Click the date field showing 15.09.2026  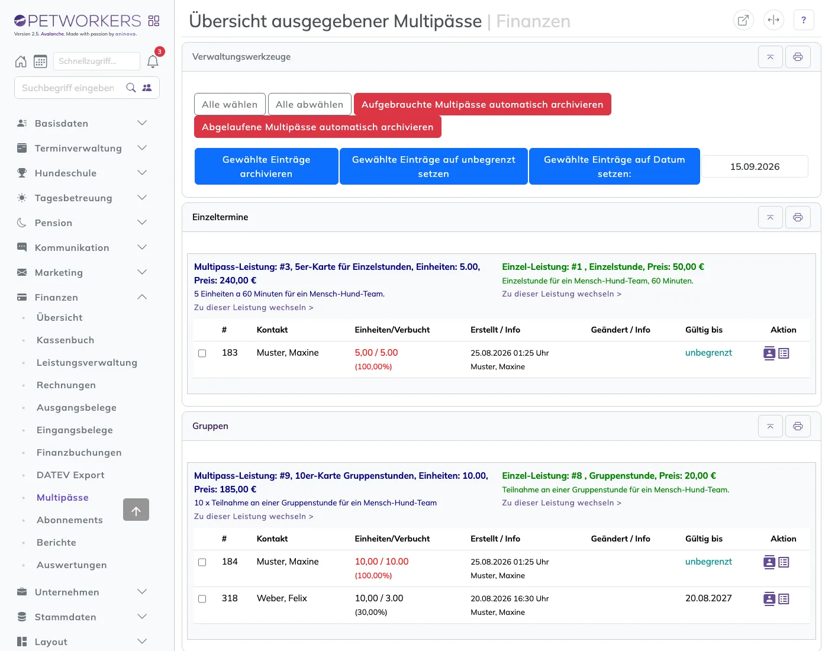755,166
